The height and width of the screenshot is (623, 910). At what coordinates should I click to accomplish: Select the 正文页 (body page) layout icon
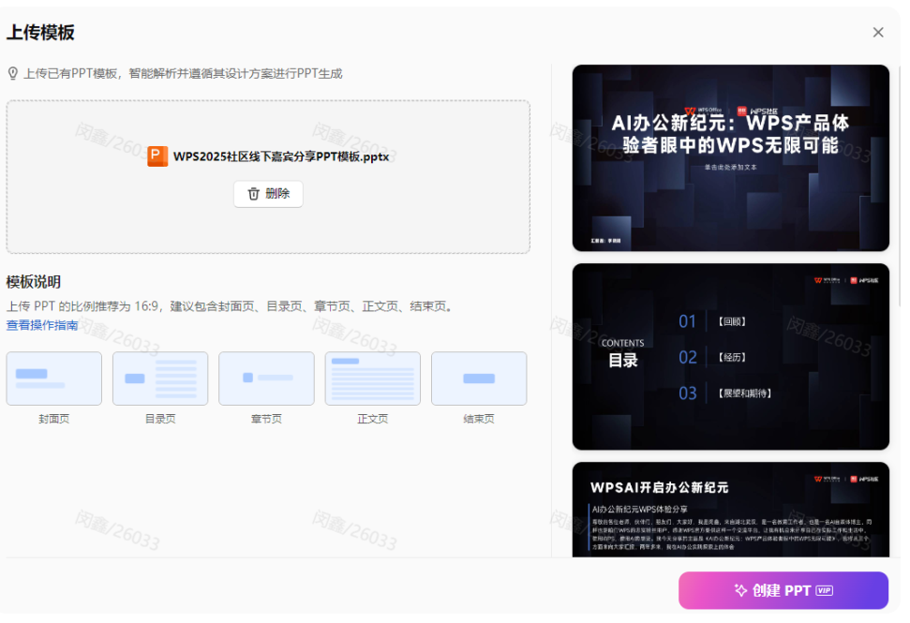tap(372, 378)
